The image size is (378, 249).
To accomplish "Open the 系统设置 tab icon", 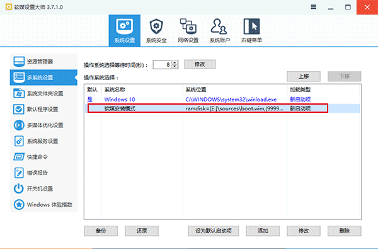I will pos(124,26).
